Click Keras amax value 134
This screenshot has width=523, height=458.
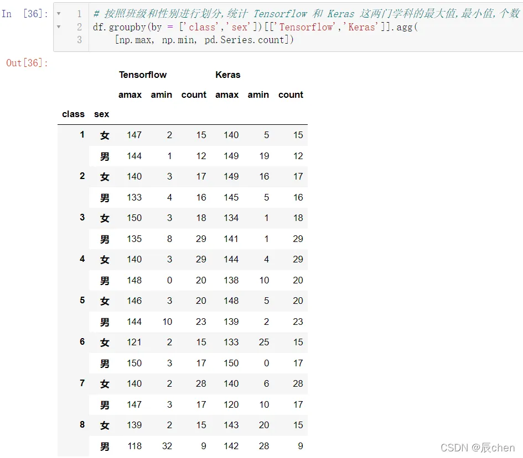pos(231,218)
